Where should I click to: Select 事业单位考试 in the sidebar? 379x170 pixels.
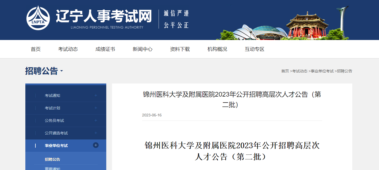tap(56, 146)
